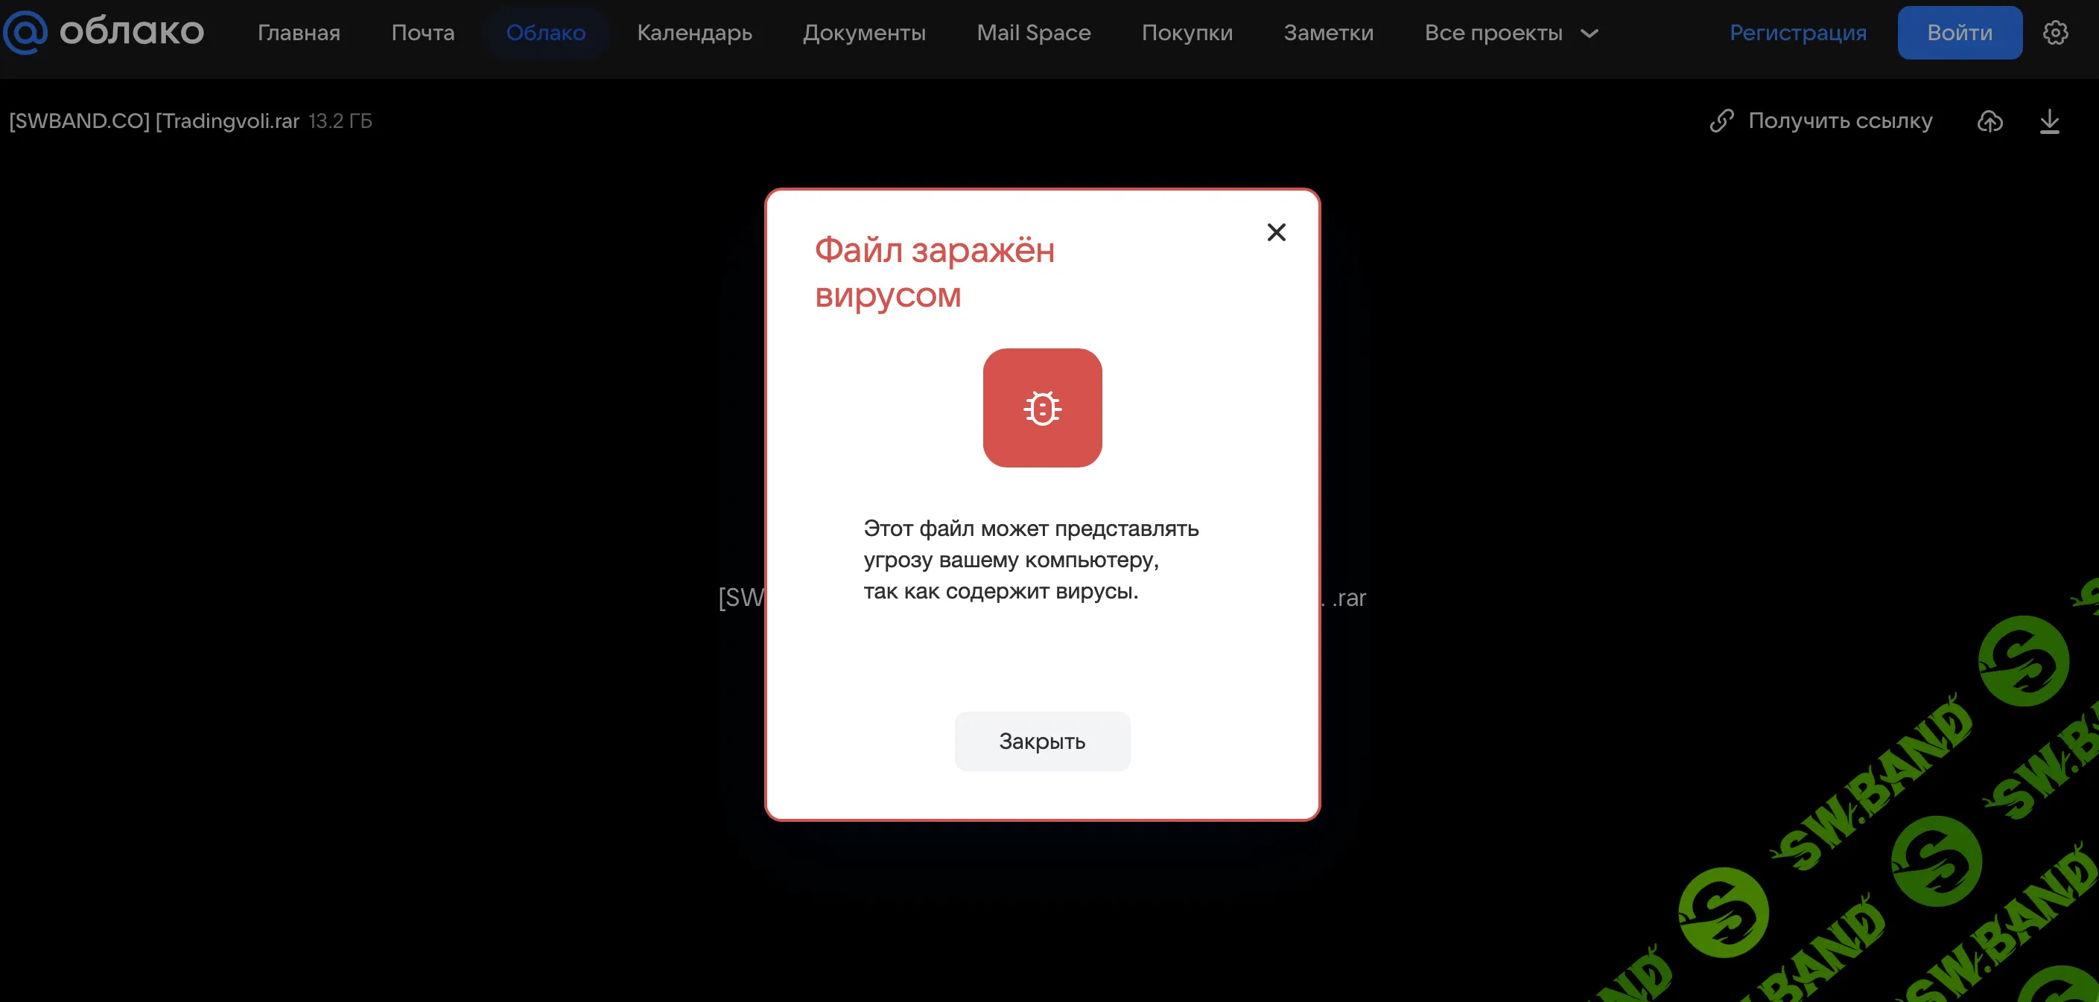The height and width of the screenshot is (1002, 2099).
Task: Open the Календарь section
Action: pyautogui.click(x=694, y=33)
